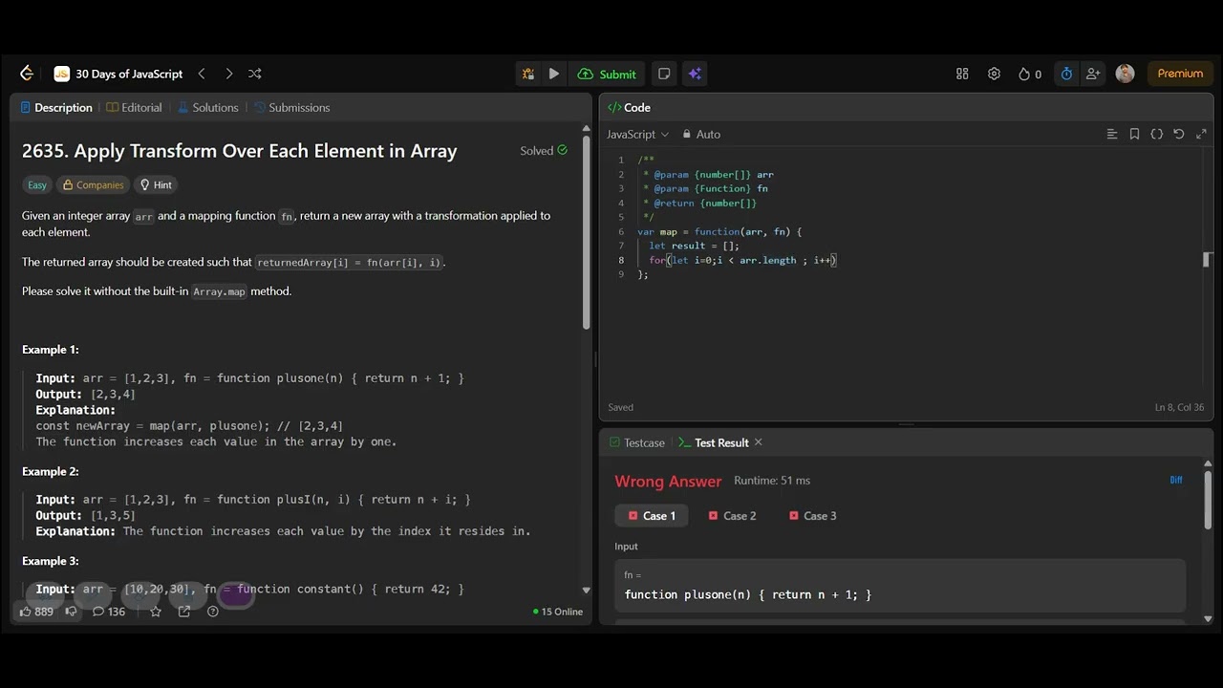Select the Case 1 result

pos(651,516)
